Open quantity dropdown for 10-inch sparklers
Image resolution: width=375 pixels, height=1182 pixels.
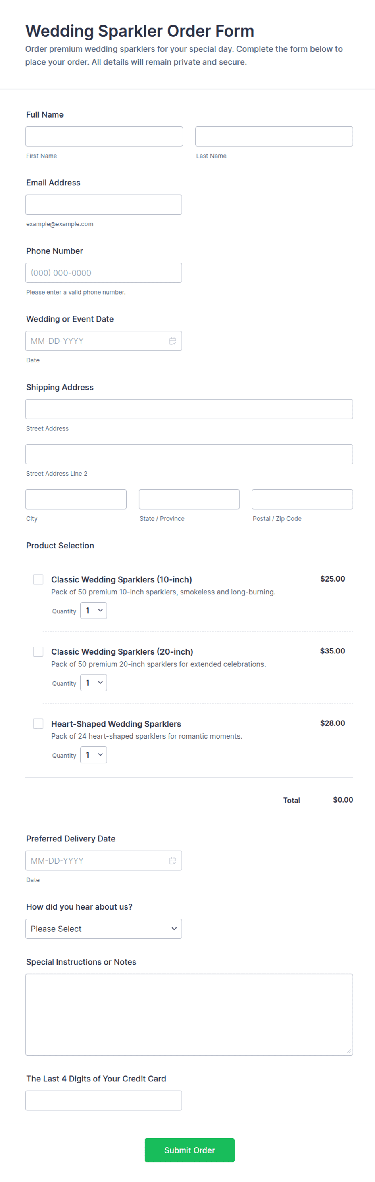coord(94,611)
